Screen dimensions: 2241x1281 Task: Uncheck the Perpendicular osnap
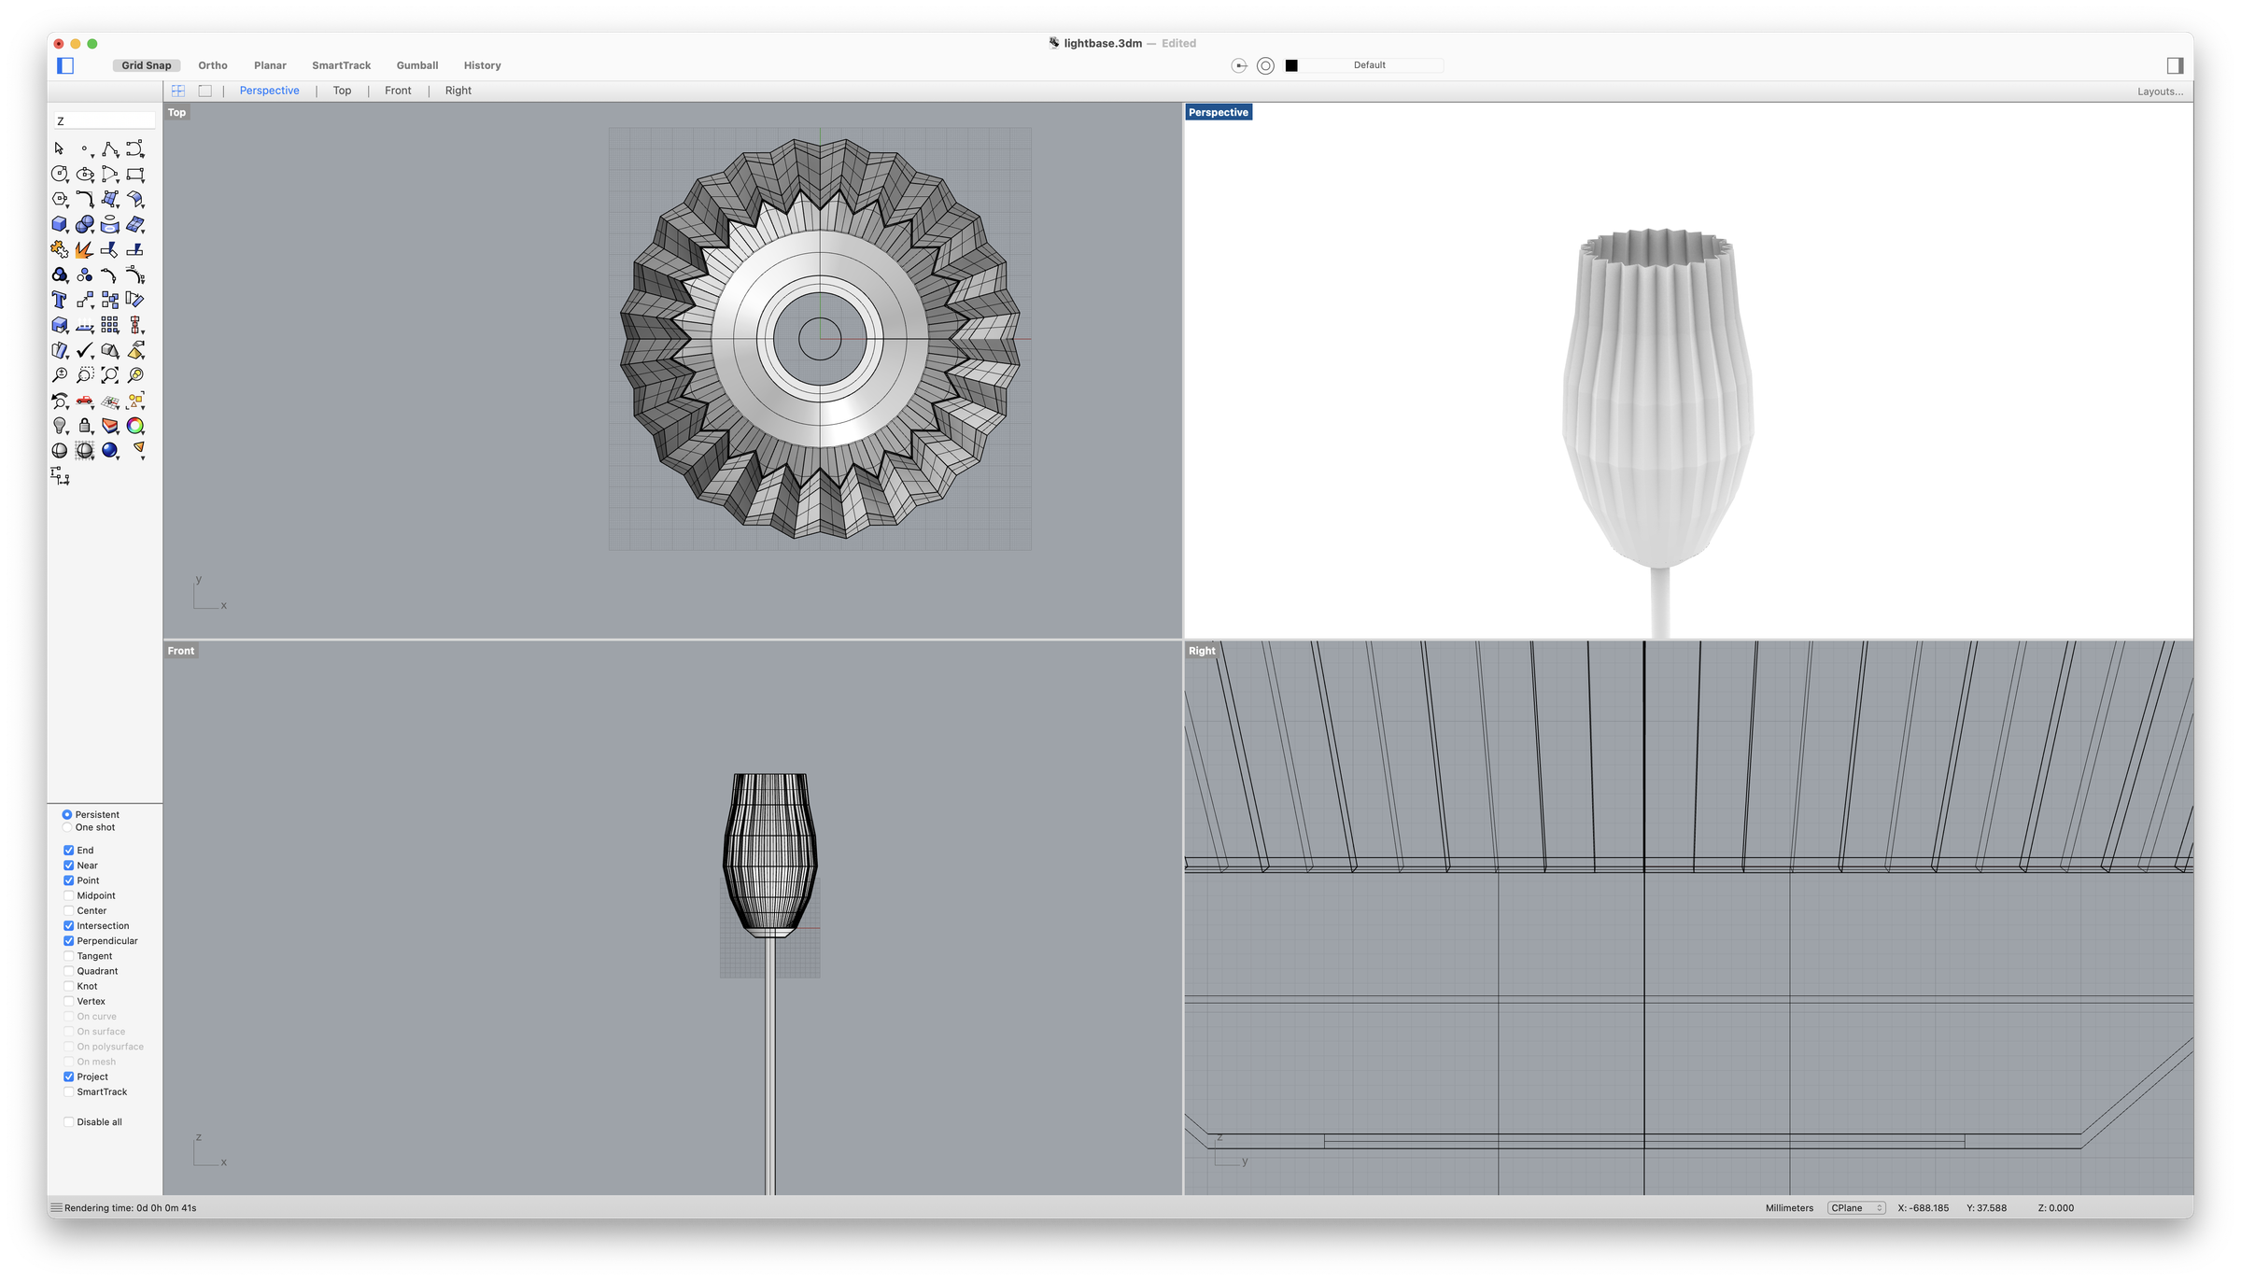69,941
